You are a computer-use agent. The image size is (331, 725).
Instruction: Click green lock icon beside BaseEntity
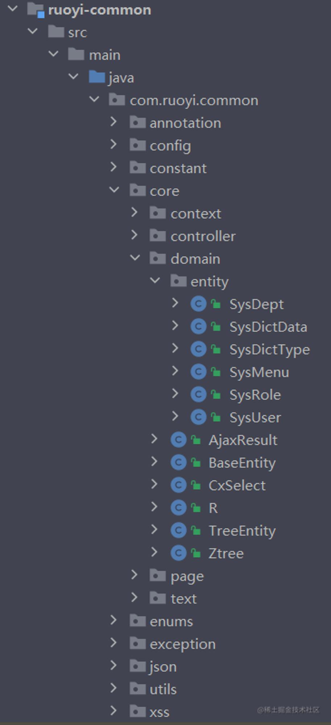(196, 462)
